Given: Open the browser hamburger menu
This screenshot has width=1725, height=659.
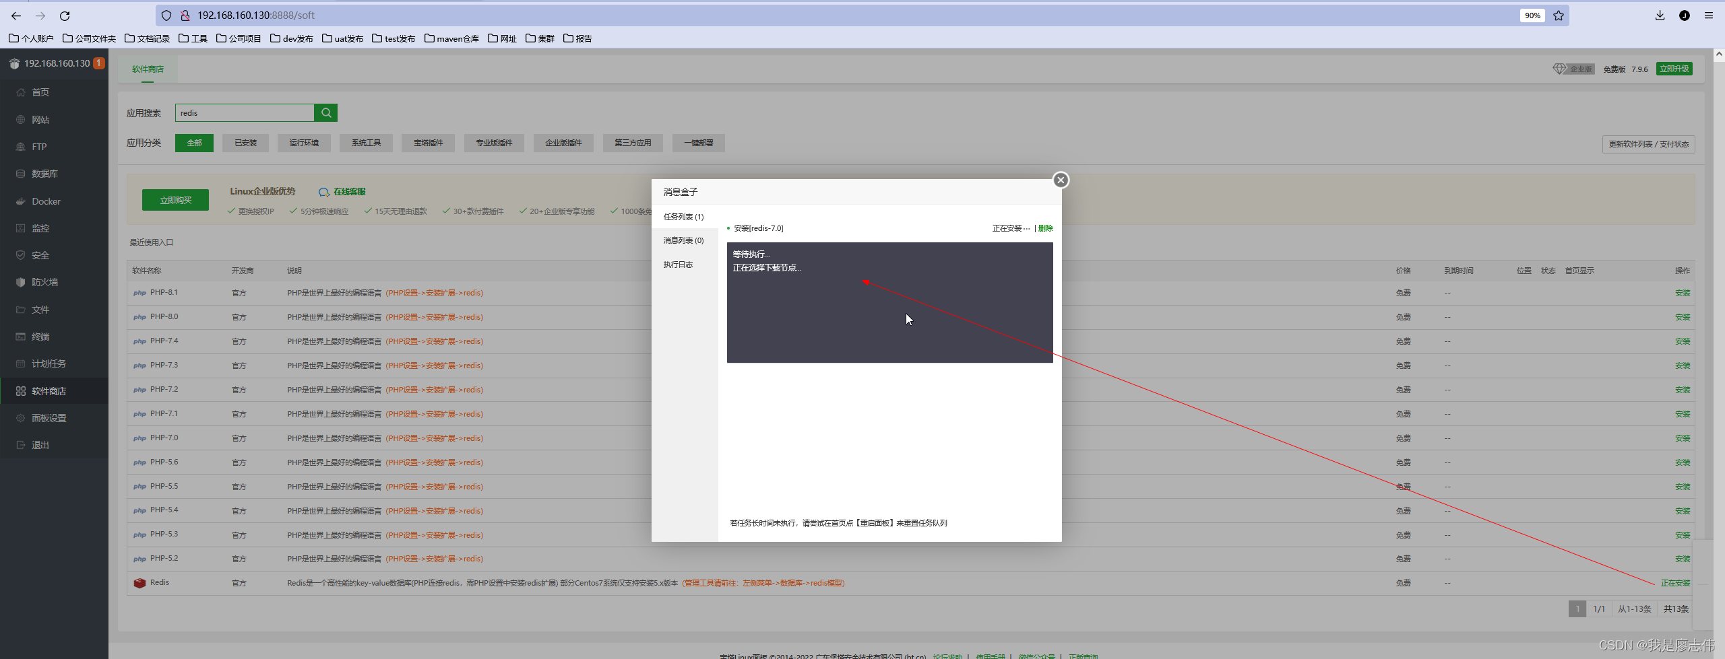Looking at the screenshot, I should pos(1709,15).
